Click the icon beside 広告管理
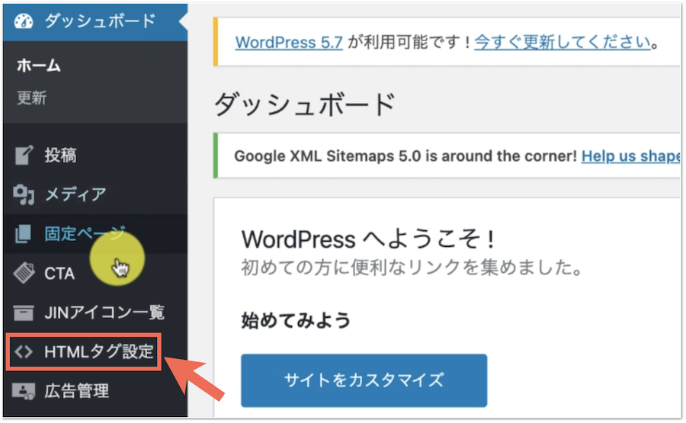Viewport: 686px width, 423px height. (24, 391)
